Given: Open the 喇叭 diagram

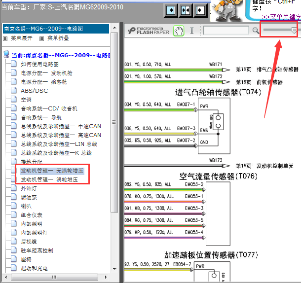Looking at the screenshot, I should [26, 206].
